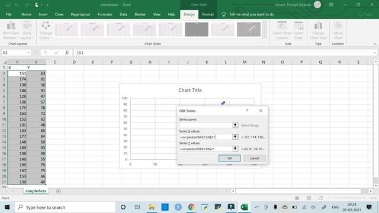This screenshot has width=379, height=213.
Task: Open Add Chart Element menu
Action: coord(11,30)
